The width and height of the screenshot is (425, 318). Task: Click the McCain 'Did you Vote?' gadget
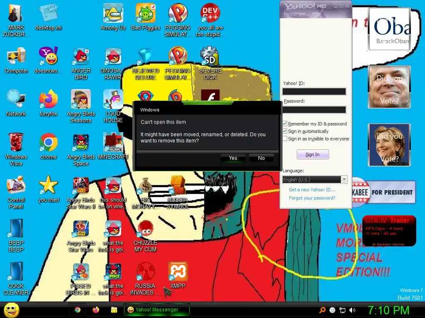click(389, 87)
